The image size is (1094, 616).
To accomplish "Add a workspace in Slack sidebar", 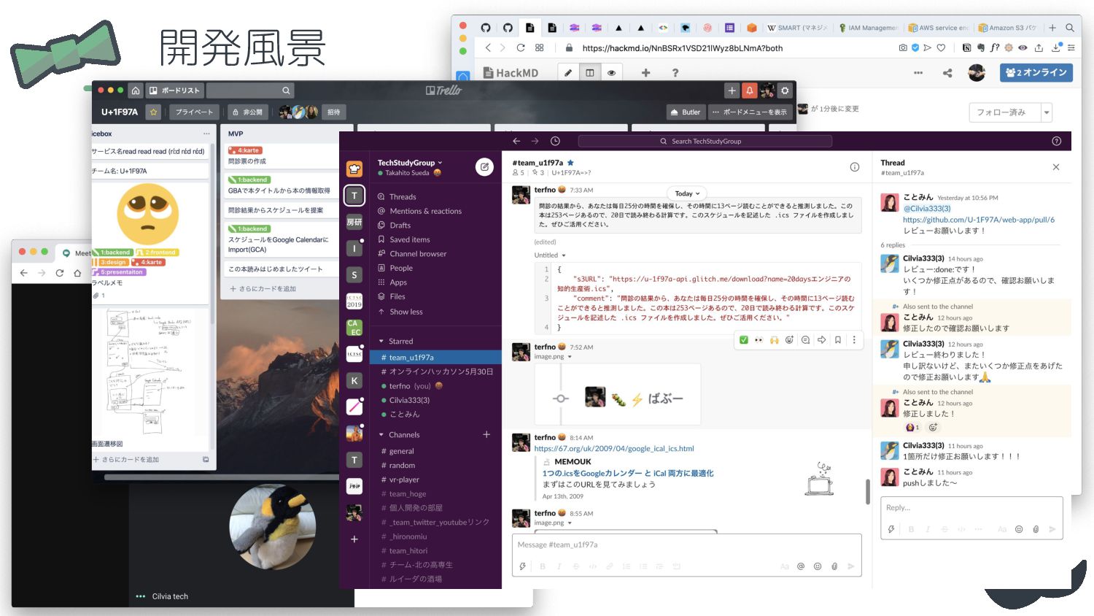I will tap(354, 539).
